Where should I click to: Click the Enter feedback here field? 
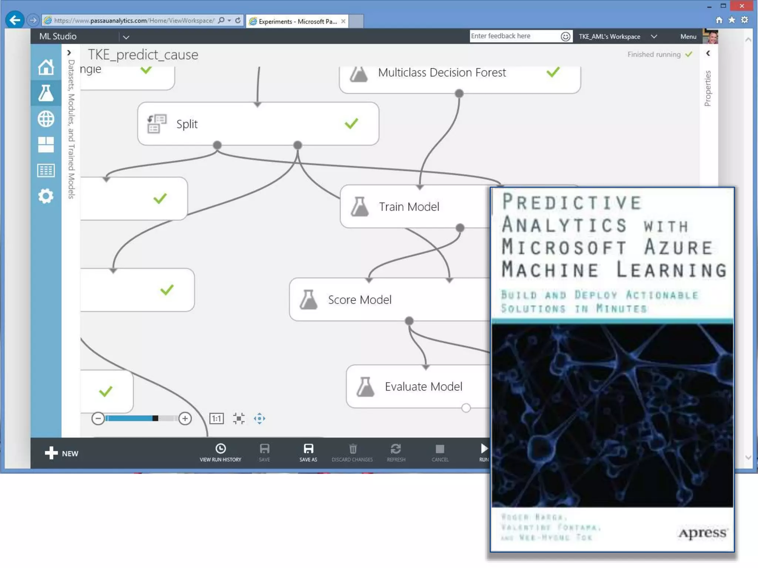tap(514, 36)
